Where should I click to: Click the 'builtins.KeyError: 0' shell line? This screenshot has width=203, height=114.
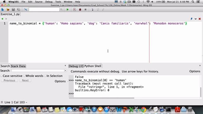point(92,90)
